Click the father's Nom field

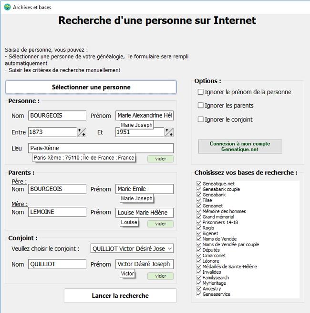[57, 189]
